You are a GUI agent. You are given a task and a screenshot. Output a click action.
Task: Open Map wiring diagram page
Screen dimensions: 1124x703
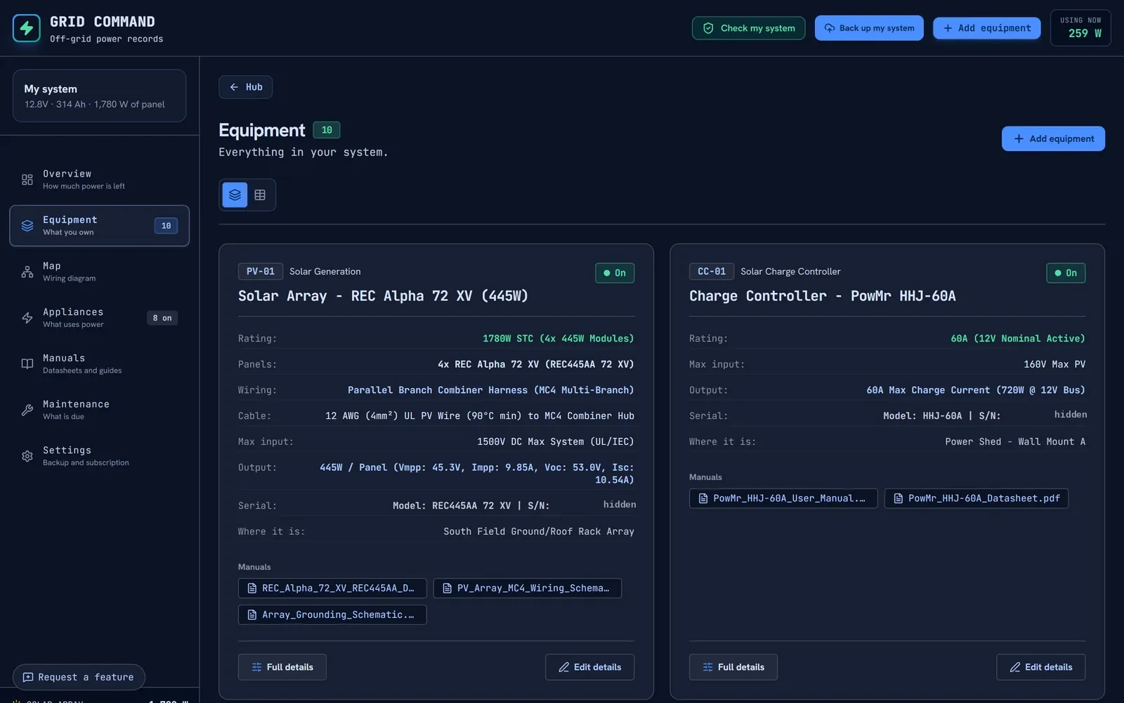99,271
